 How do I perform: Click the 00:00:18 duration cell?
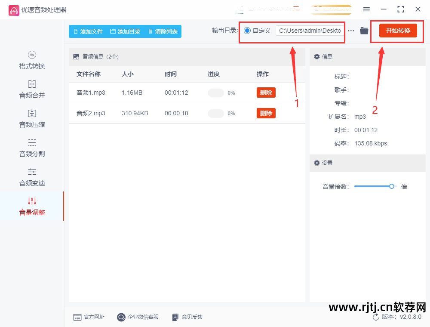[176, 113]
